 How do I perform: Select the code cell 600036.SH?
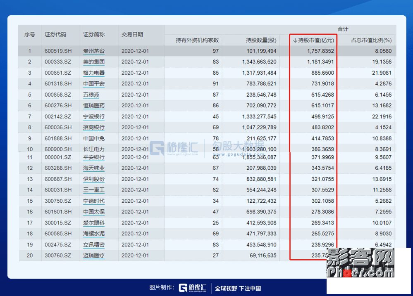(58, 127)
